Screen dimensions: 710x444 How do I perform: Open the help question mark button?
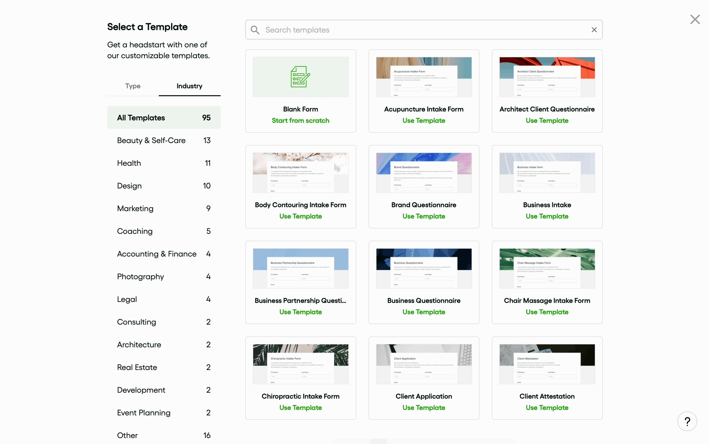click(687, 421)
